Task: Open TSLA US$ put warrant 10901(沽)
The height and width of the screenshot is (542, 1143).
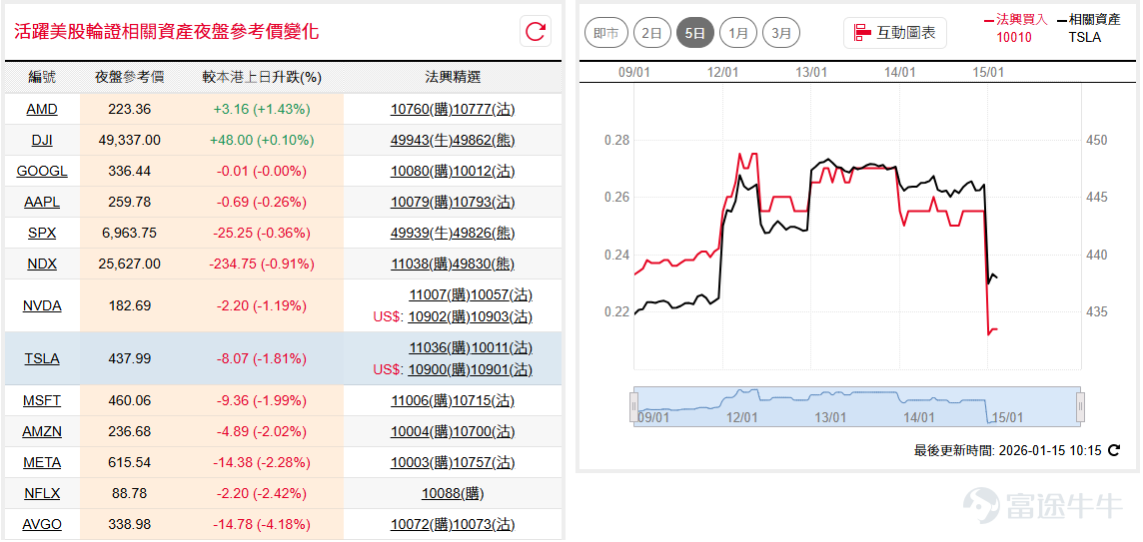Action: (502, 370)
